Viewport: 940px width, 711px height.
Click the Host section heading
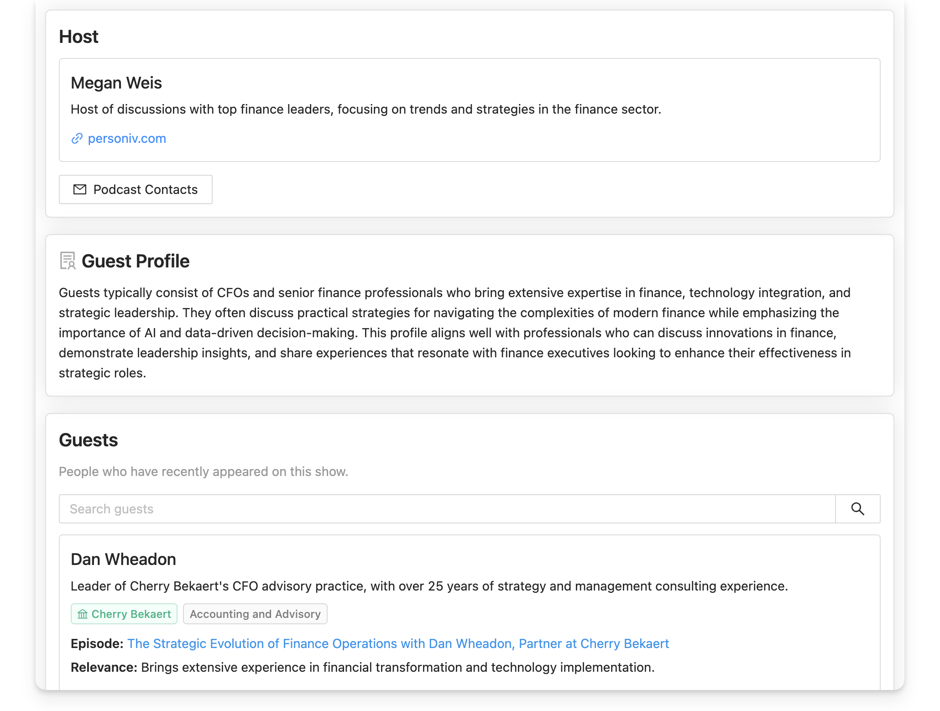(x=78, y=37)
